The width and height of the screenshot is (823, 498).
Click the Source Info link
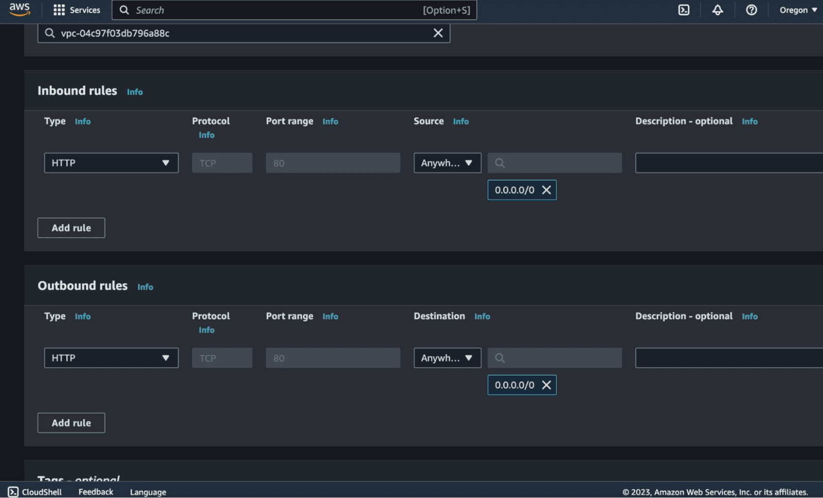pyautogui.click(x=460, y=121)
